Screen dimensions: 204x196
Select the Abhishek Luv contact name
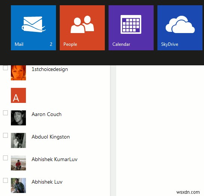pos(47,182)
